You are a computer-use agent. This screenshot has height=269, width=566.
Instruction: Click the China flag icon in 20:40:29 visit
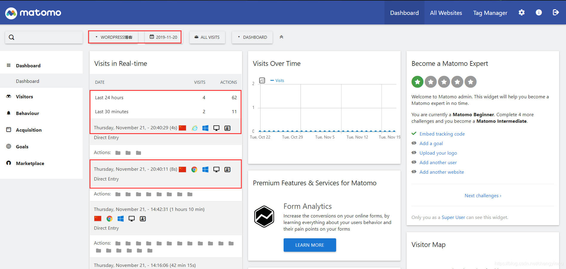tap(182, 128)
